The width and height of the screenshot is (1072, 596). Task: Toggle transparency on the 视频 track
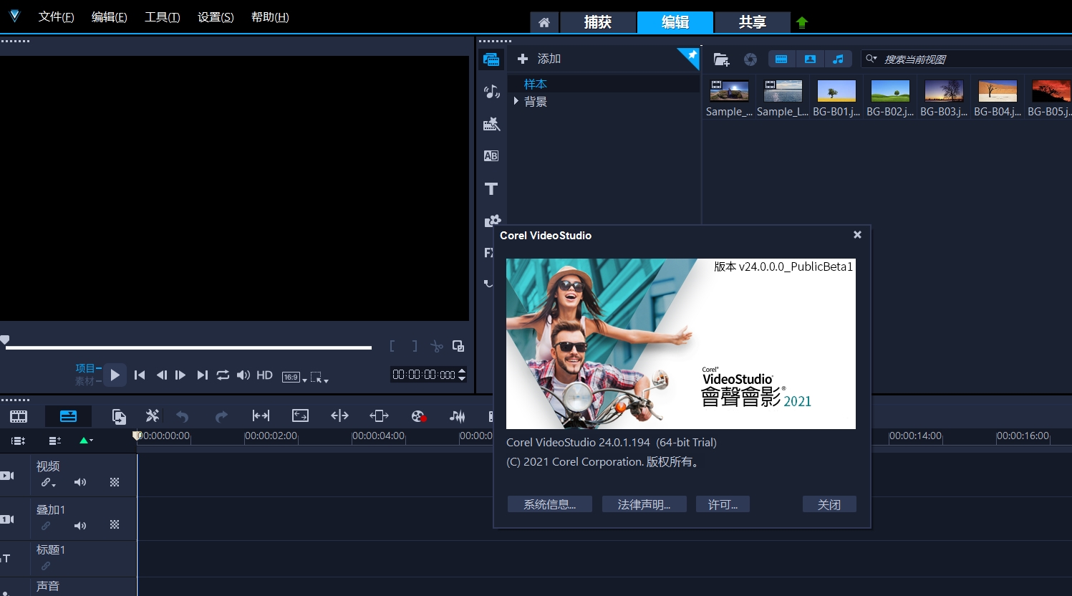[x=115, y=483]
